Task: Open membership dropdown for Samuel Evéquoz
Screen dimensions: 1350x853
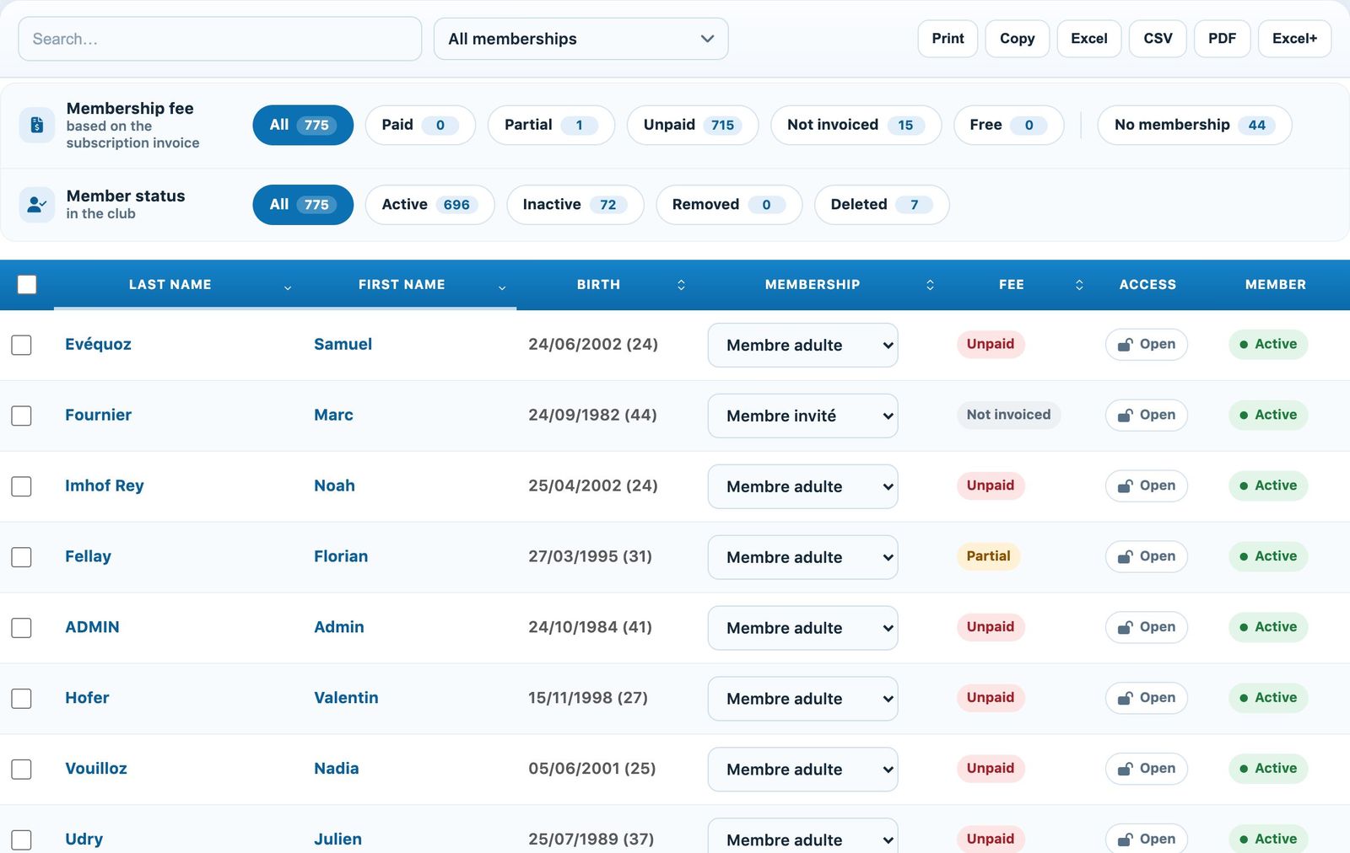Action: [x=802, y=345]
